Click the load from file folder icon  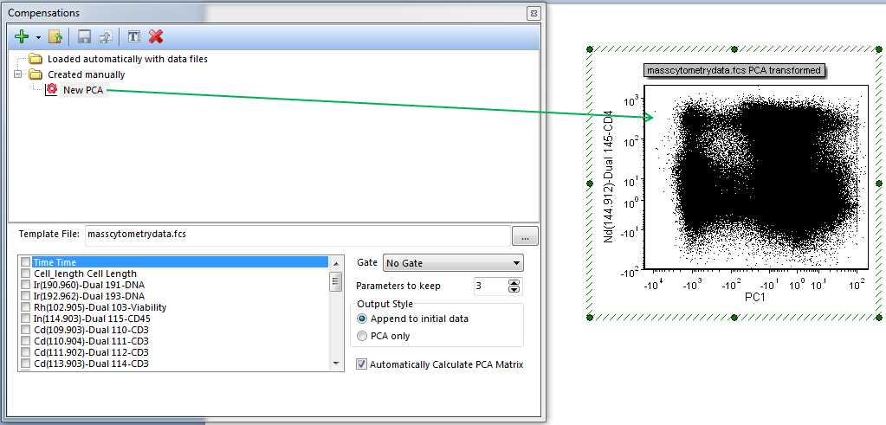click(55, 37)
